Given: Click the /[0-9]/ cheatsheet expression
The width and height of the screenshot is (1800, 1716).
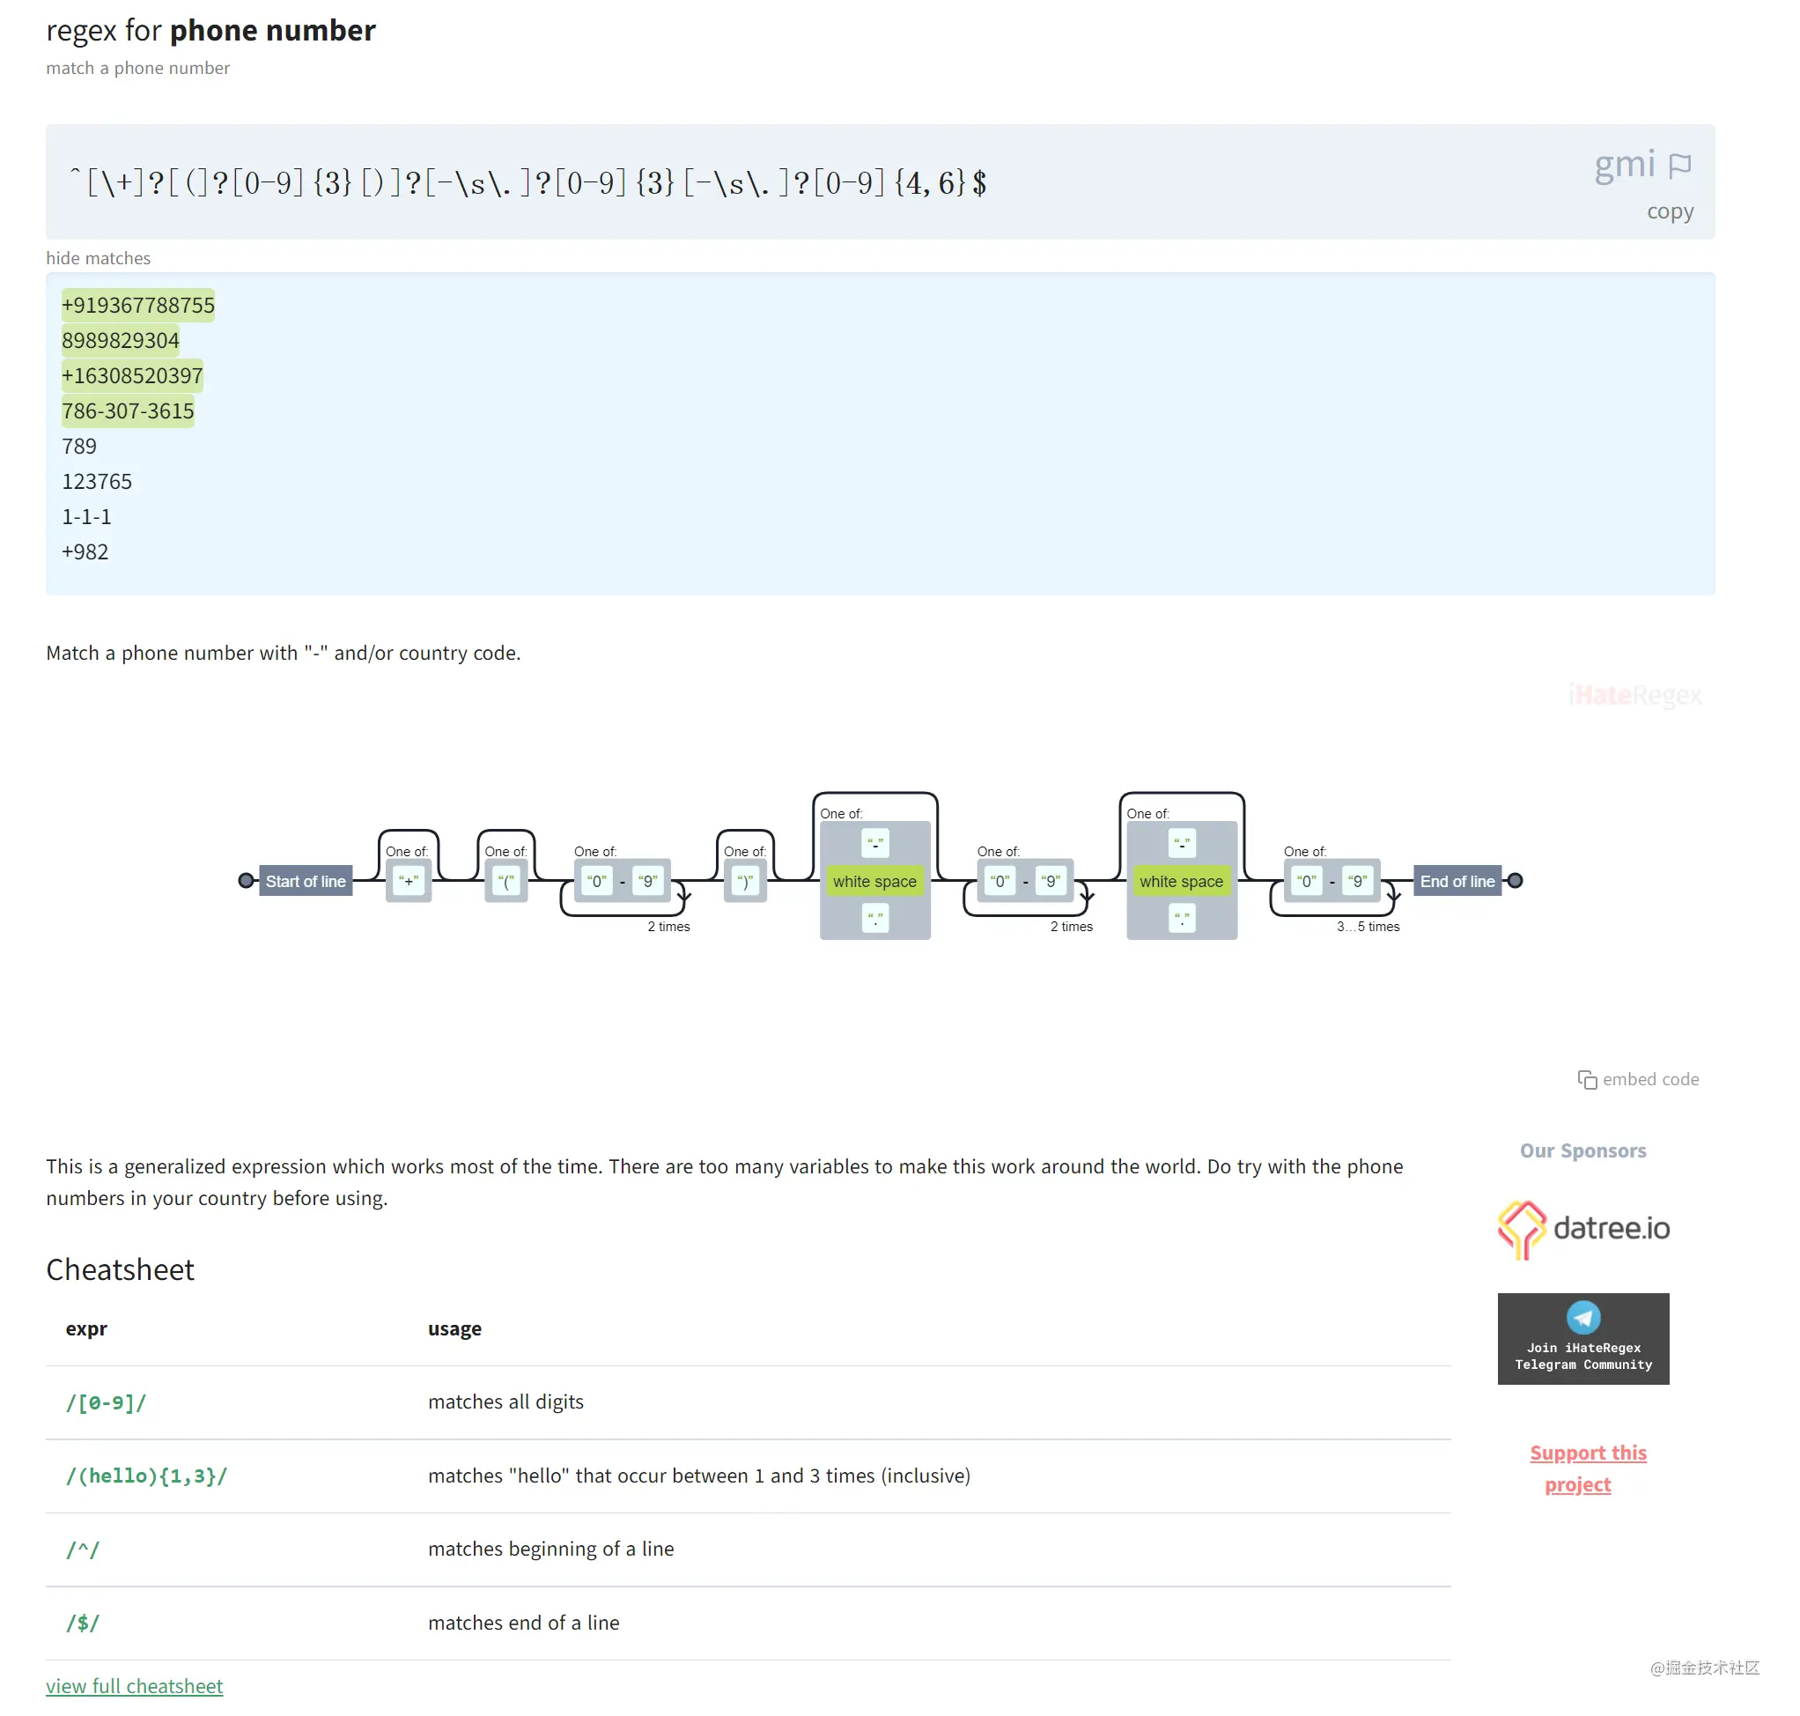Looking at the screenshot, I should [x=106, y=1402].
